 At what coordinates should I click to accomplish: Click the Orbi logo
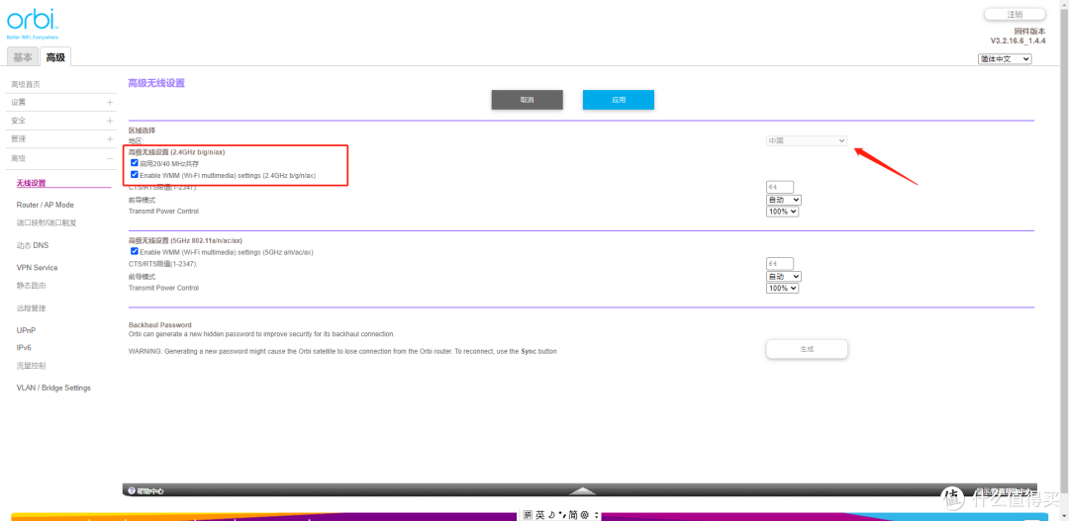[33, 24]
